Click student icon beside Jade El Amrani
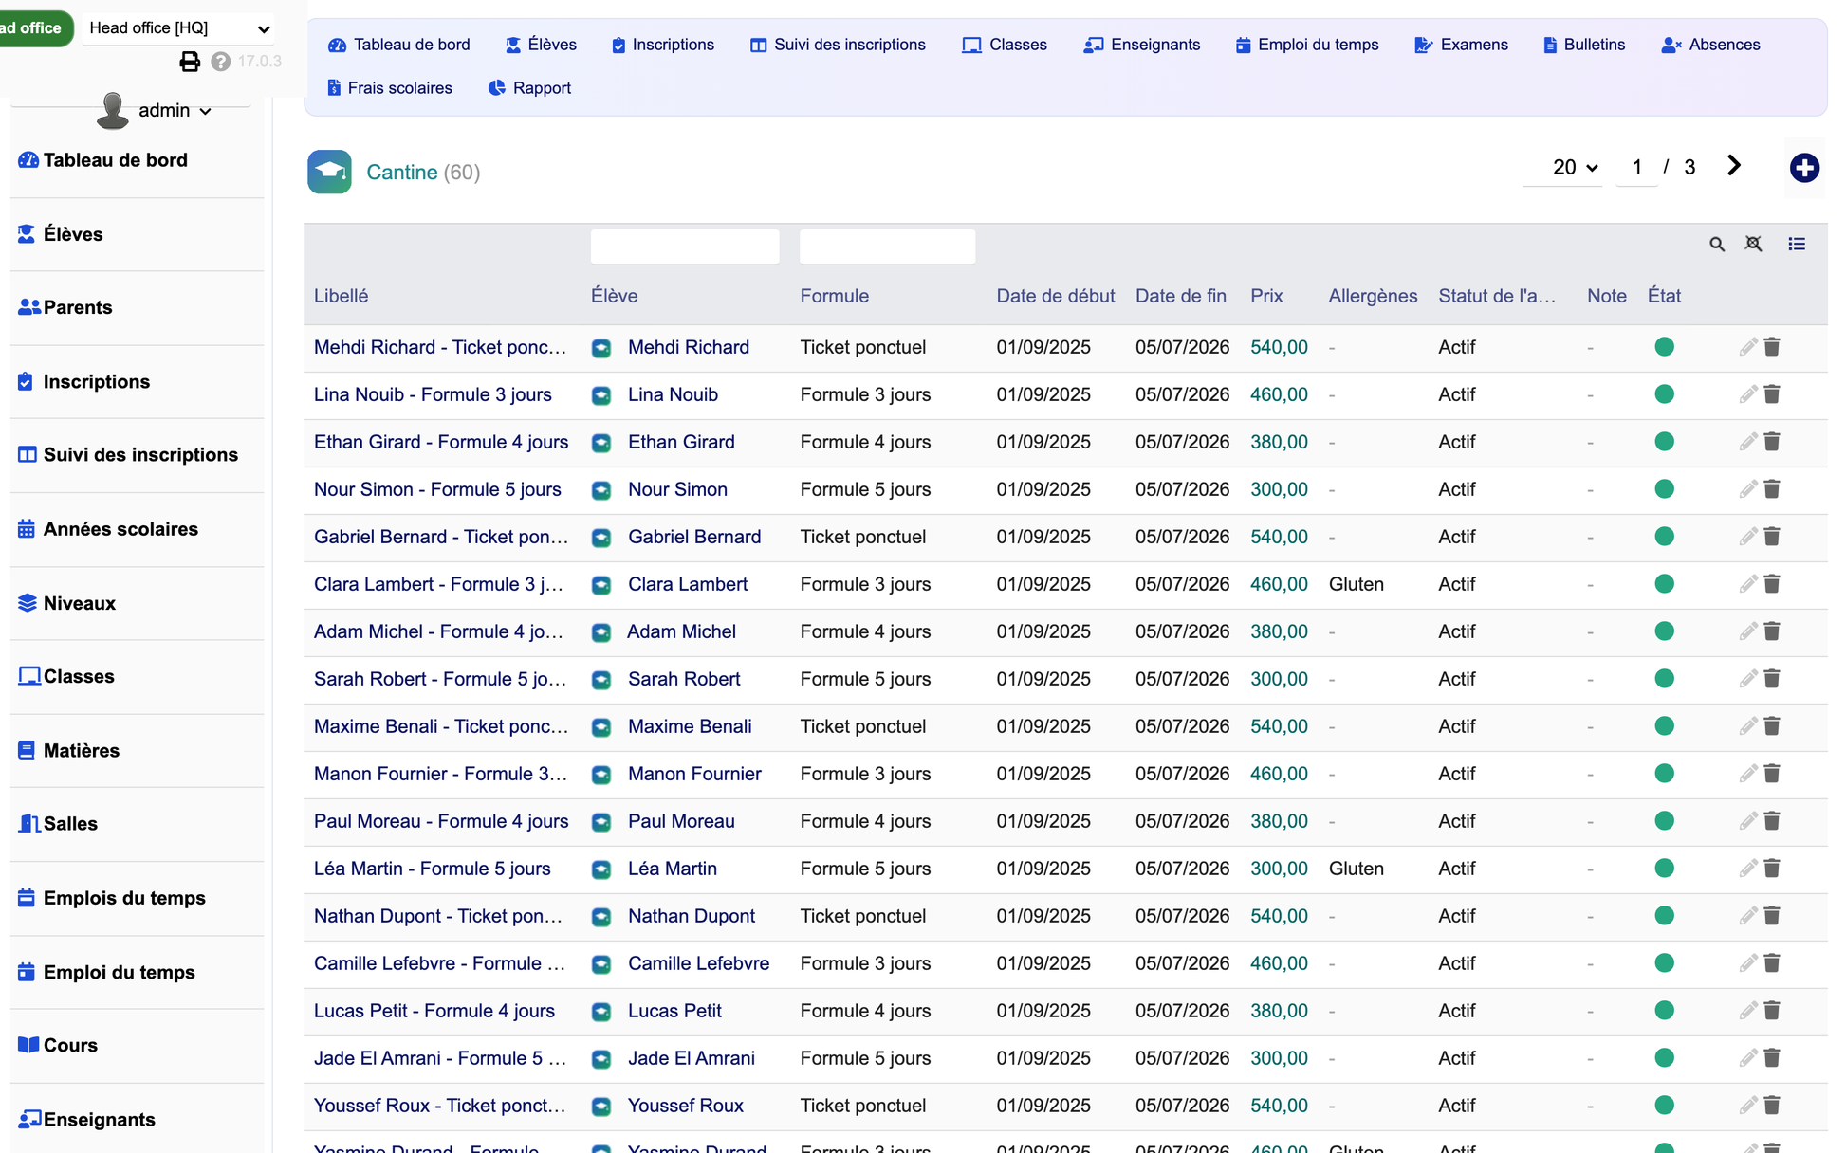This screenshot has height=1153, width=1846. pyautogui.click(x=601, y=1059)
